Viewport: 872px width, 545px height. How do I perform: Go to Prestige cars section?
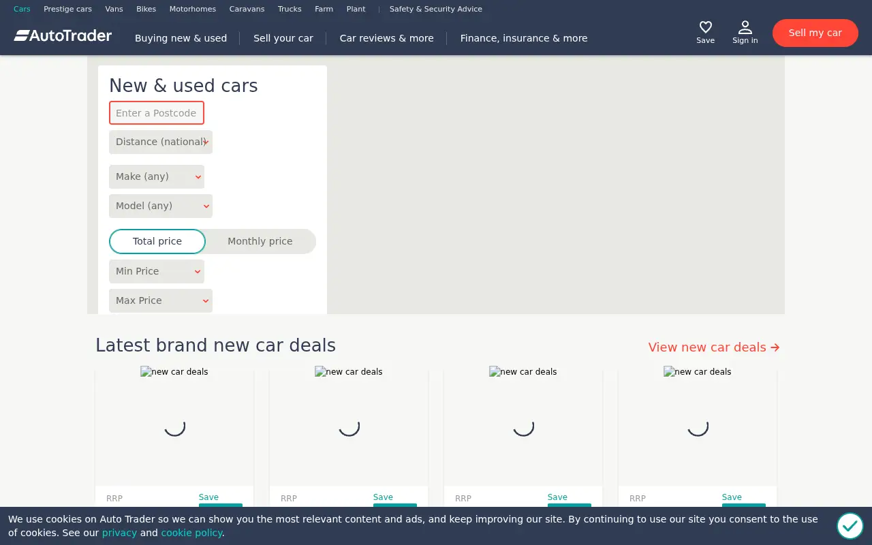pyautogui.click(x=67, y=9)
